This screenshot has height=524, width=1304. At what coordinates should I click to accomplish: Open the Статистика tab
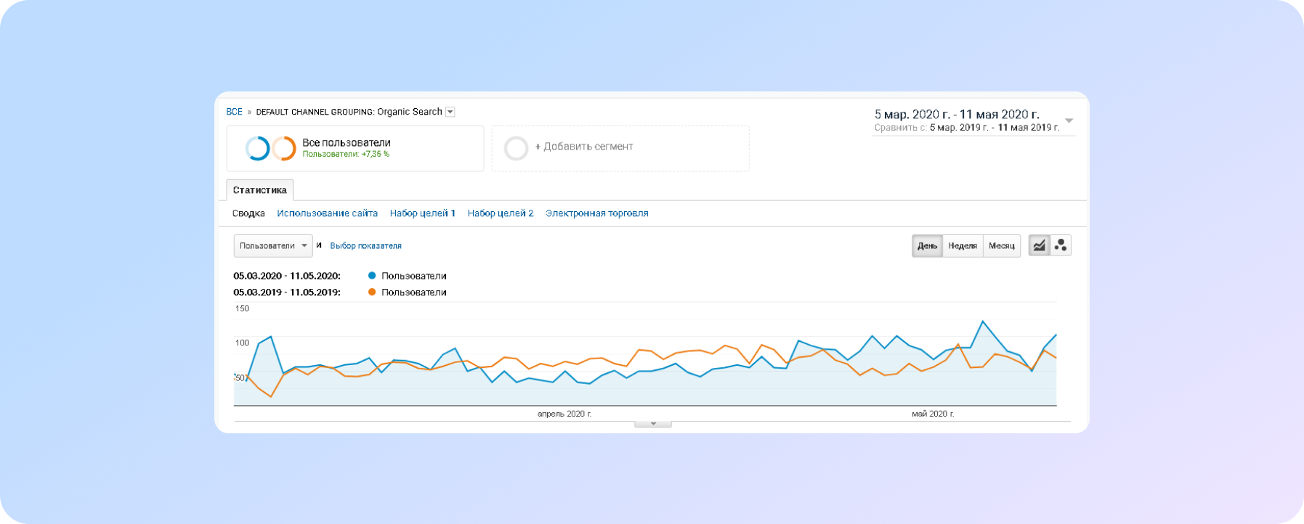click(x=260, y=190)
